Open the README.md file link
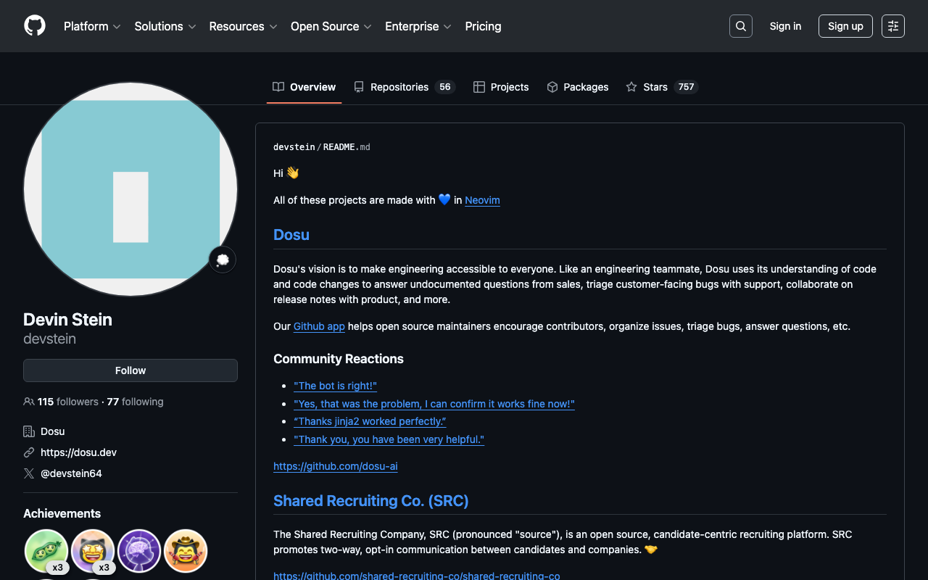This screenshot has width=928, height=580. click(x=347, y=147)
